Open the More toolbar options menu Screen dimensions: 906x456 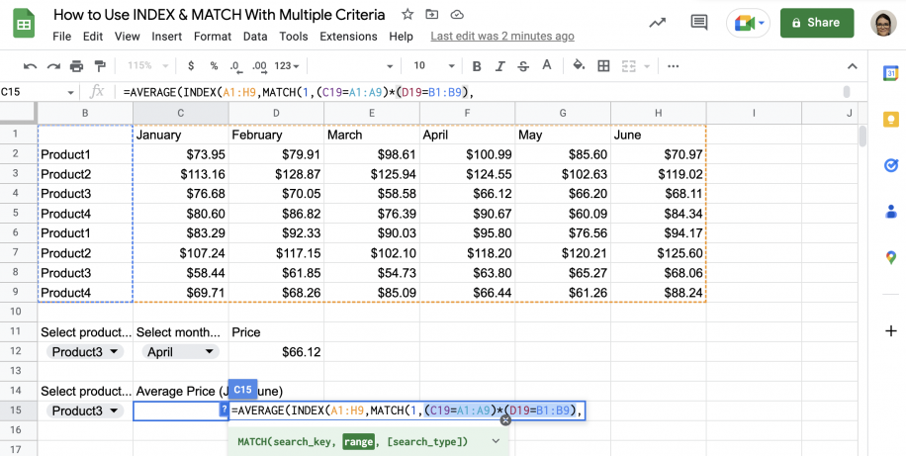[x=674, y=66]
